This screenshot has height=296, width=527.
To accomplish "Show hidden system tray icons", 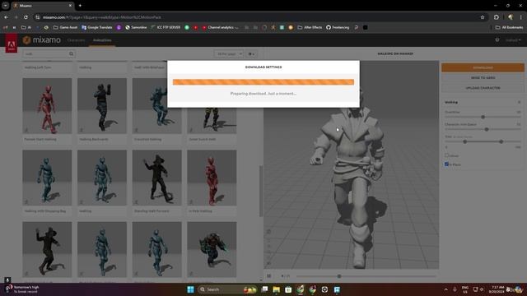I will (x=445, y=289).
